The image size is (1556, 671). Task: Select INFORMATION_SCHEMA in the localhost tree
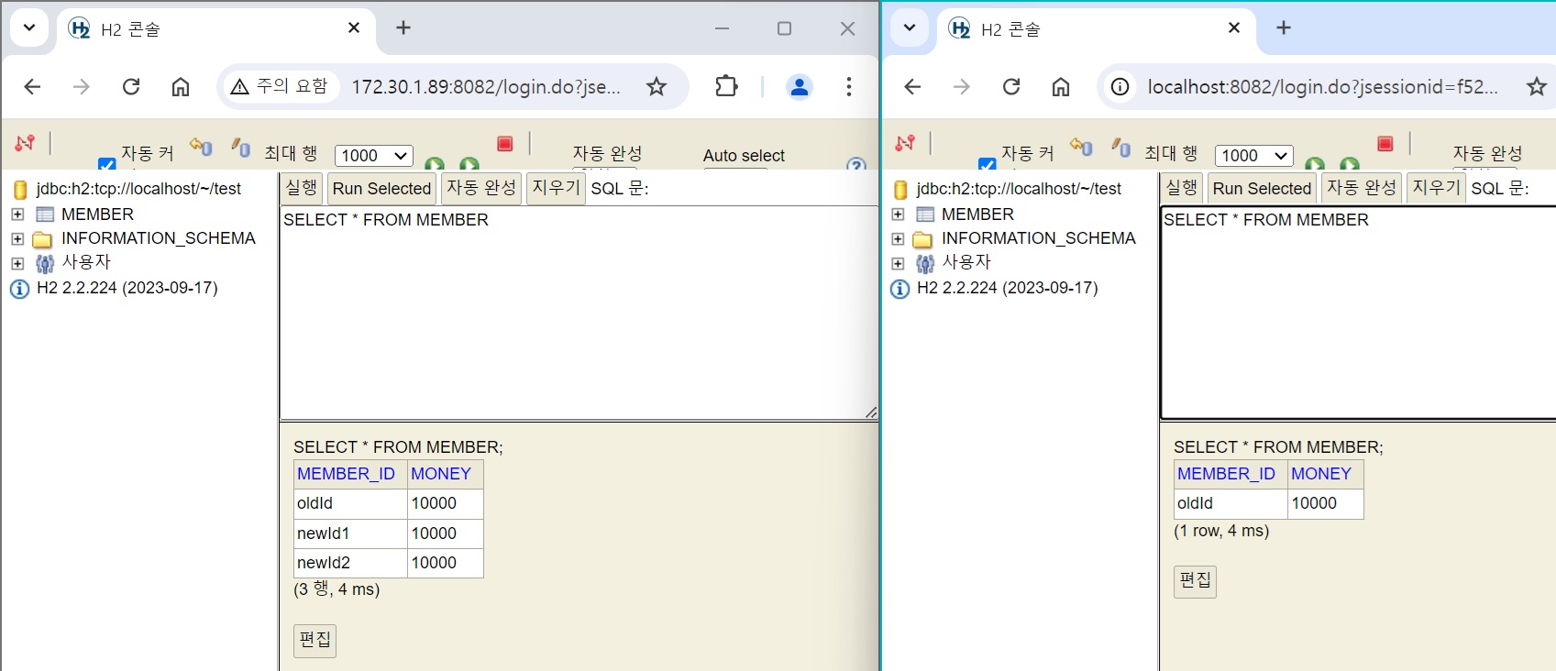coord(1039,238)
